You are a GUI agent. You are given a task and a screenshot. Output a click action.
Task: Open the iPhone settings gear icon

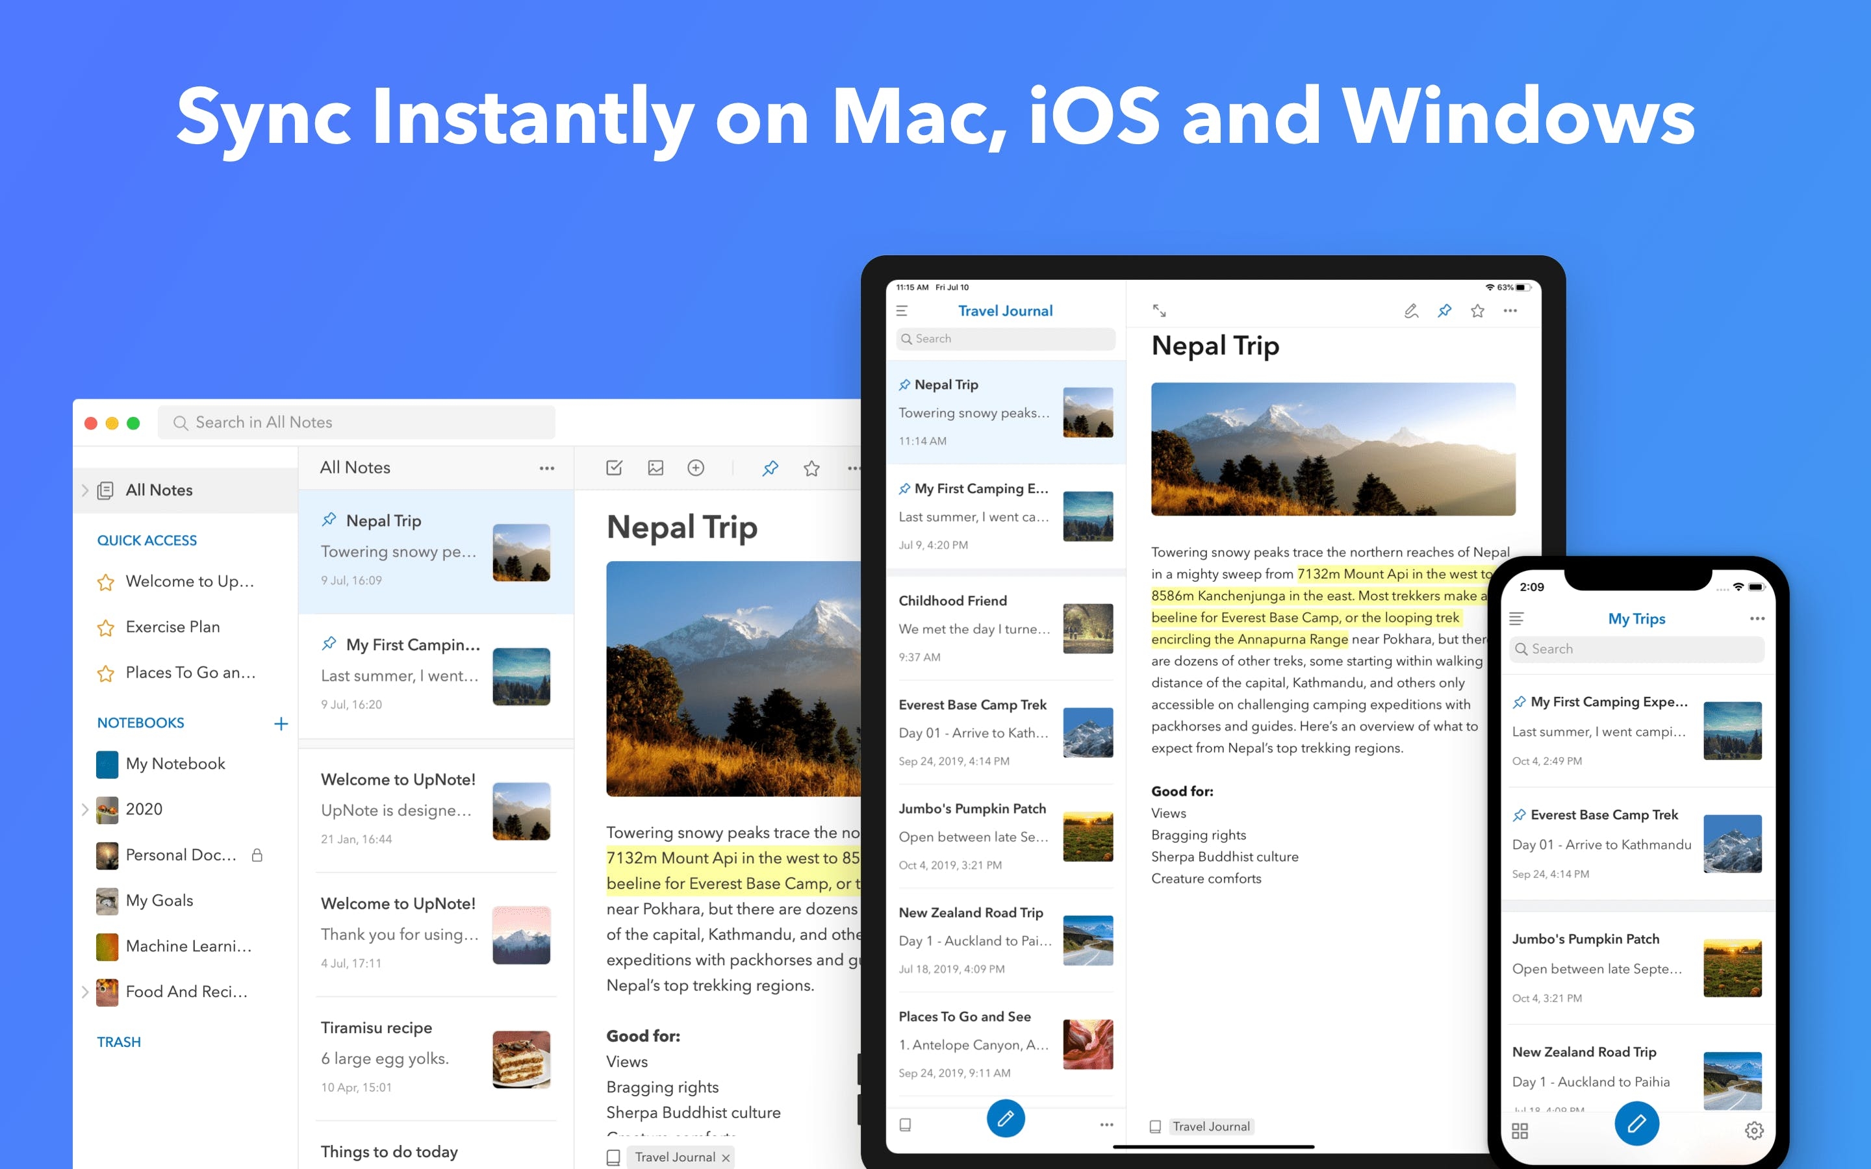1754,1131
